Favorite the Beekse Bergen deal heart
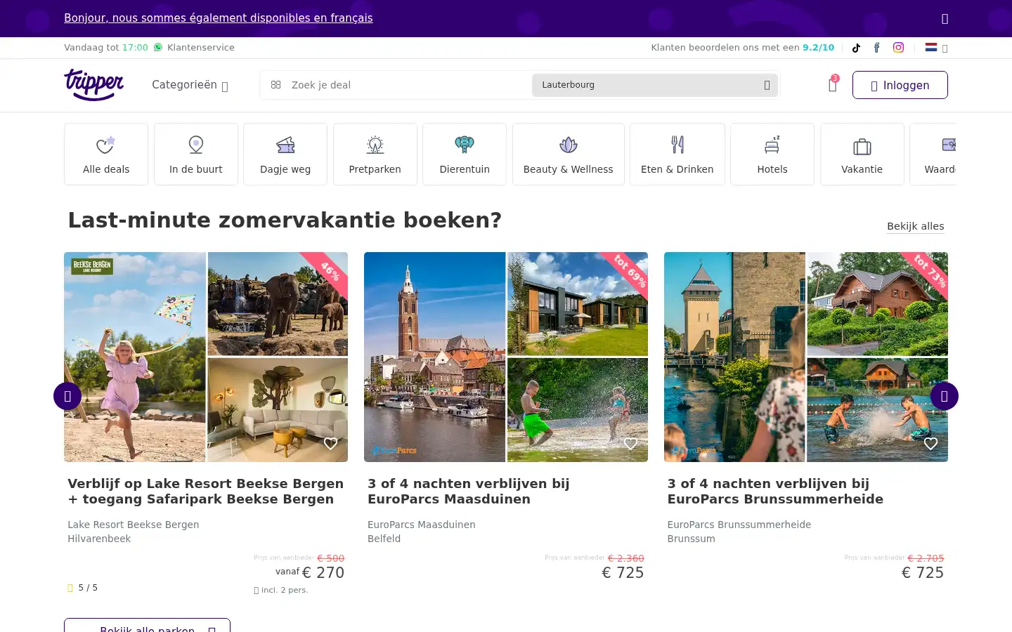Viewport: 1012px width, 632px height. (x=331, y=444)
